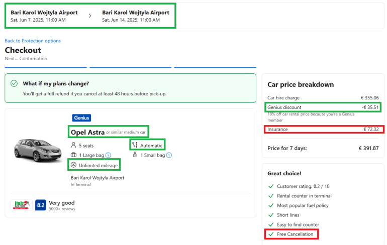The image size is (387, 245).
Task: Click the green checkmark circle icon in refund notice
Action: pyautogui.click(x=14, y=83)
